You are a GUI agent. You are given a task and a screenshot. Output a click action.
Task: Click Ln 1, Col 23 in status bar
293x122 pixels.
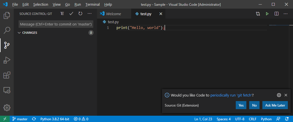(x=203, y=119)
